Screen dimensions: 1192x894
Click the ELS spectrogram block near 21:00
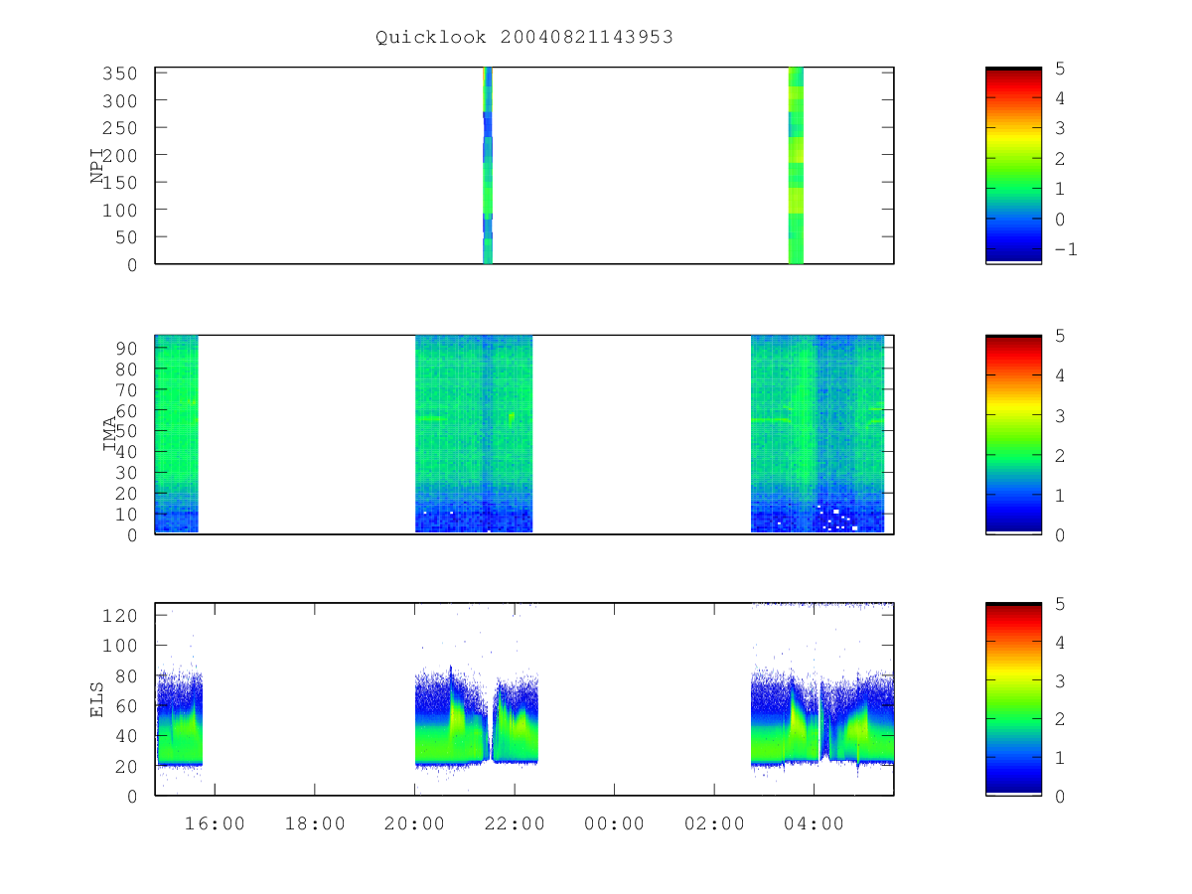477,718
